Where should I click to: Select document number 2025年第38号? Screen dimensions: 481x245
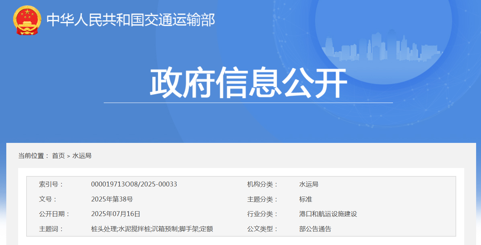pyautogui.click(x=112, y=199)
